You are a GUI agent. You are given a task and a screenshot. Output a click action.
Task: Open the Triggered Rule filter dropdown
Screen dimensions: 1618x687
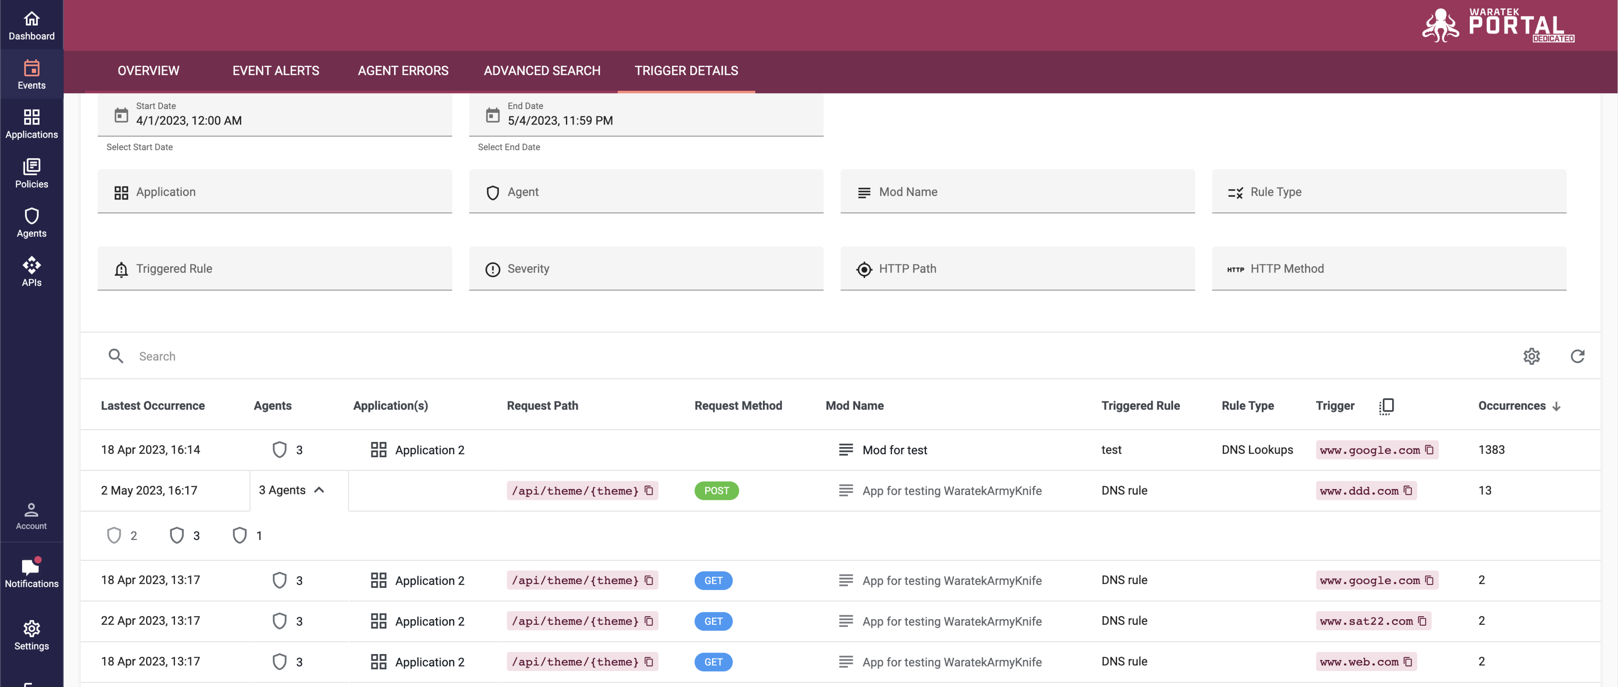[x=275, y=268]
